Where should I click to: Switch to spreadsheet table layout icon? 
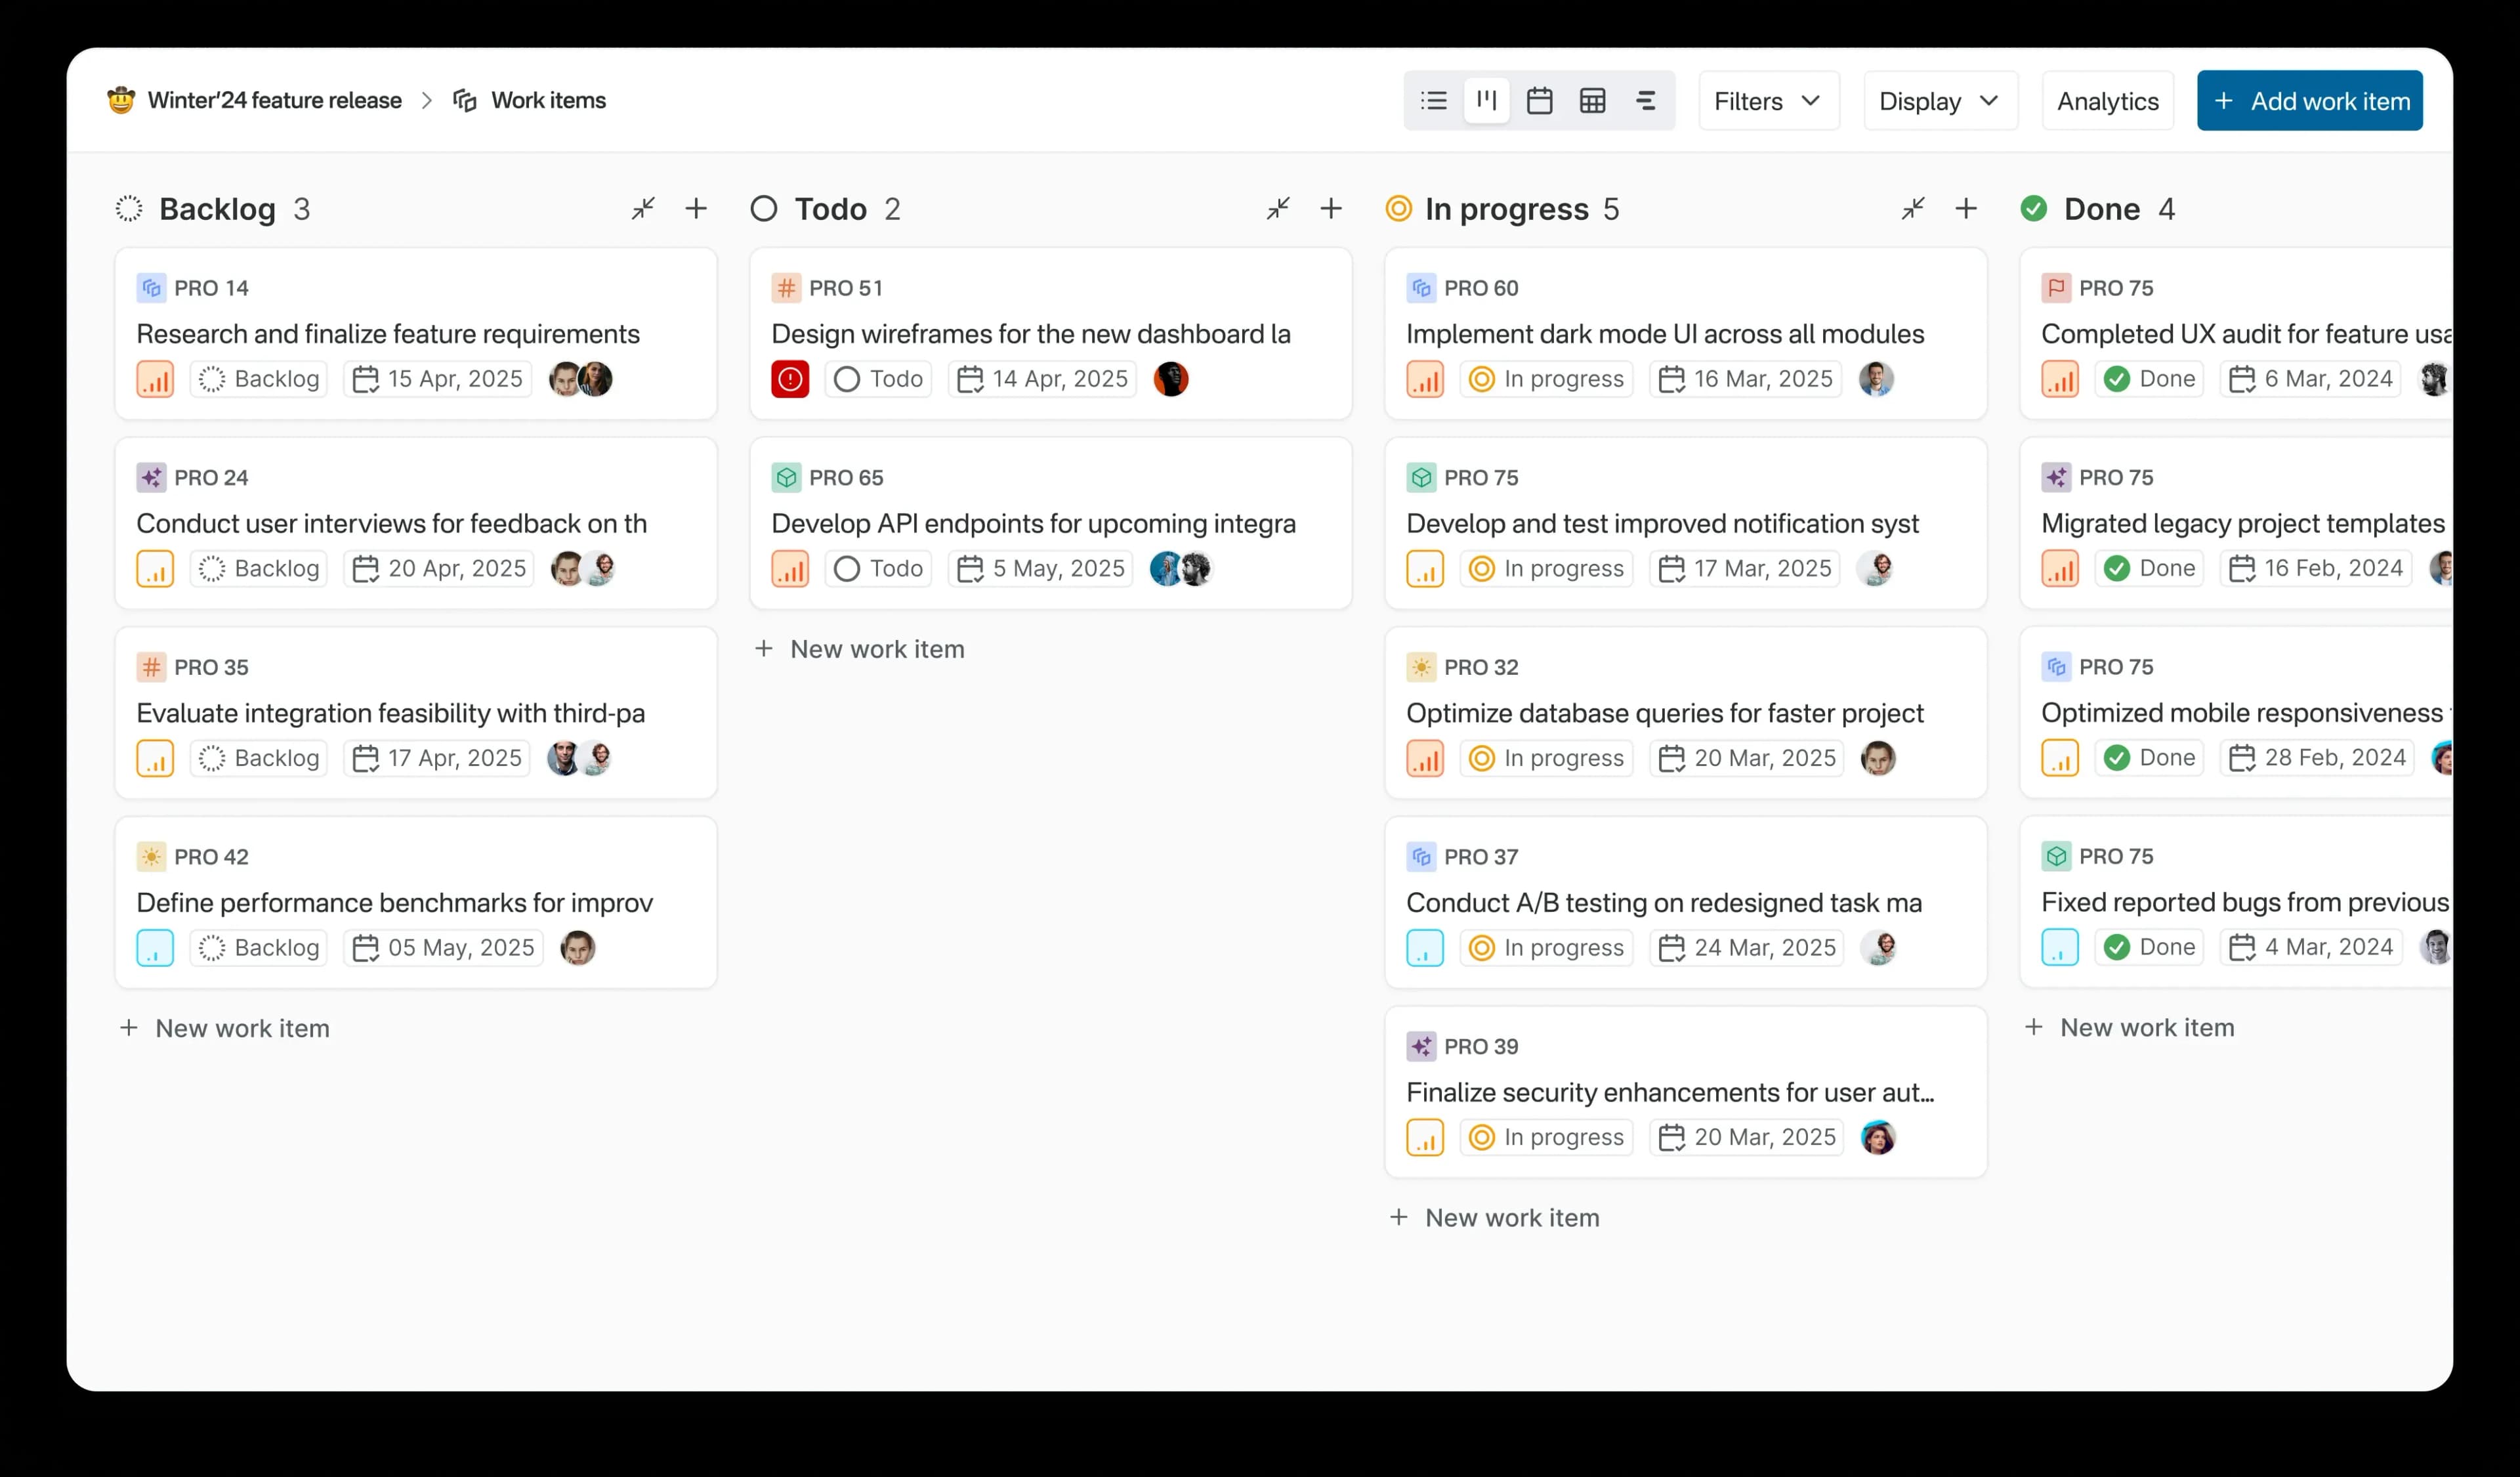1592,101
